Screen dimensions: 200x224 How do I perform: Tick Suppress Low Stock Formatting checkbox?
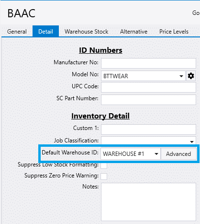coord(104,165)
